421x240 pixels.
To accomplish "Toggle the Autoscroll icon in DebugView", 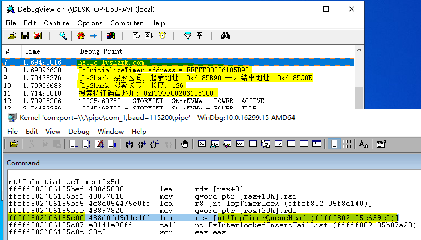I will click(149, 35).
